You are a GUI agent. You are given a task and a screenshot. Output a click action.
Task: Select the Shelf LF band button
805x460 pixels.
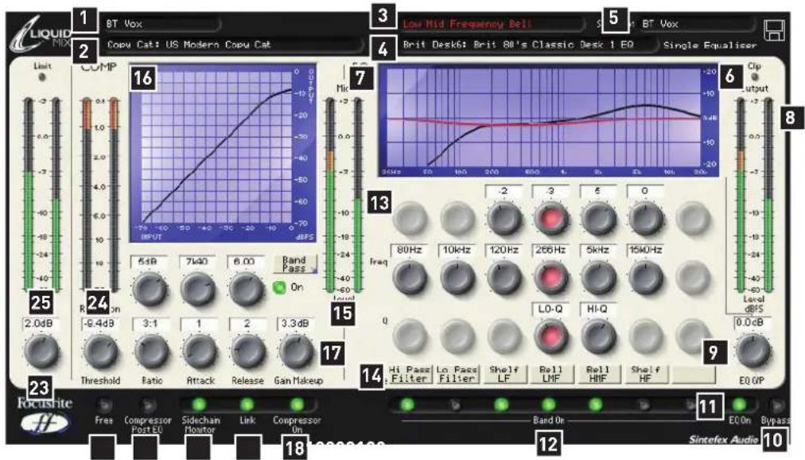504,374
